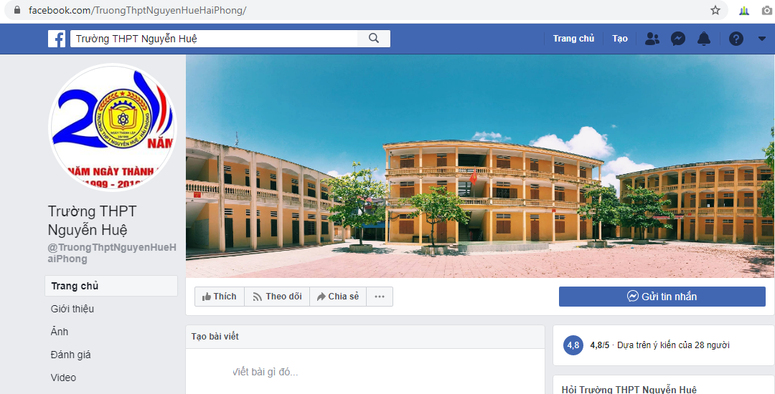This screenshot has height=394, width=775.
Task: Click the Gửi tin nhắn button
Action: click(x=662, y=297)
